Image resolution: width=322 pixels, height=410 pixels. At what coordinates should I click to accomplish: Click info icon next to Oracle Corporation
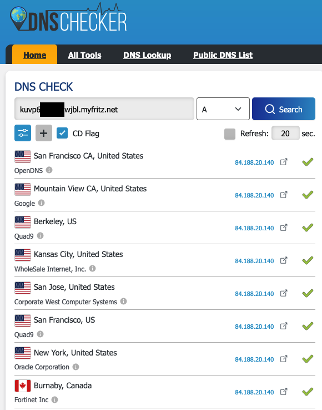pyautogui.click(x=76, y=367)
